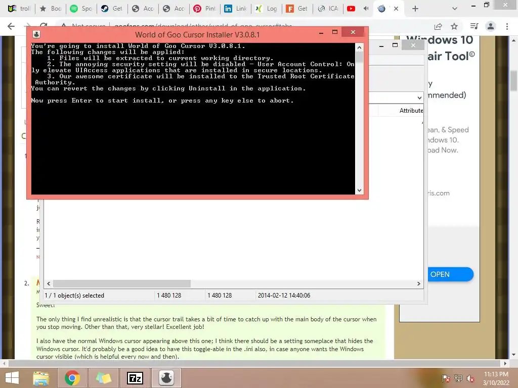Open the sticky notes taskbar app
Viewport: 518px width, 388px height.
point(103,378)
